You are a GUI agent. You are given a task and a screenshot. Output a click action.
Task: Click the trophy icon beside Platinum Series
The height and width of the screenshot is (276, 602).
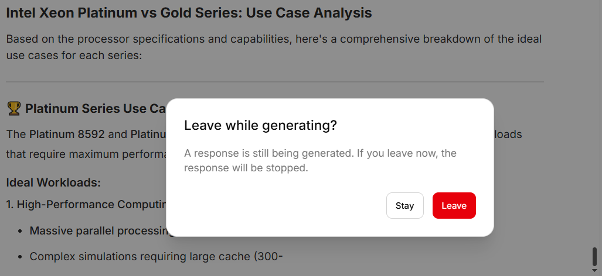pos(13,108)
